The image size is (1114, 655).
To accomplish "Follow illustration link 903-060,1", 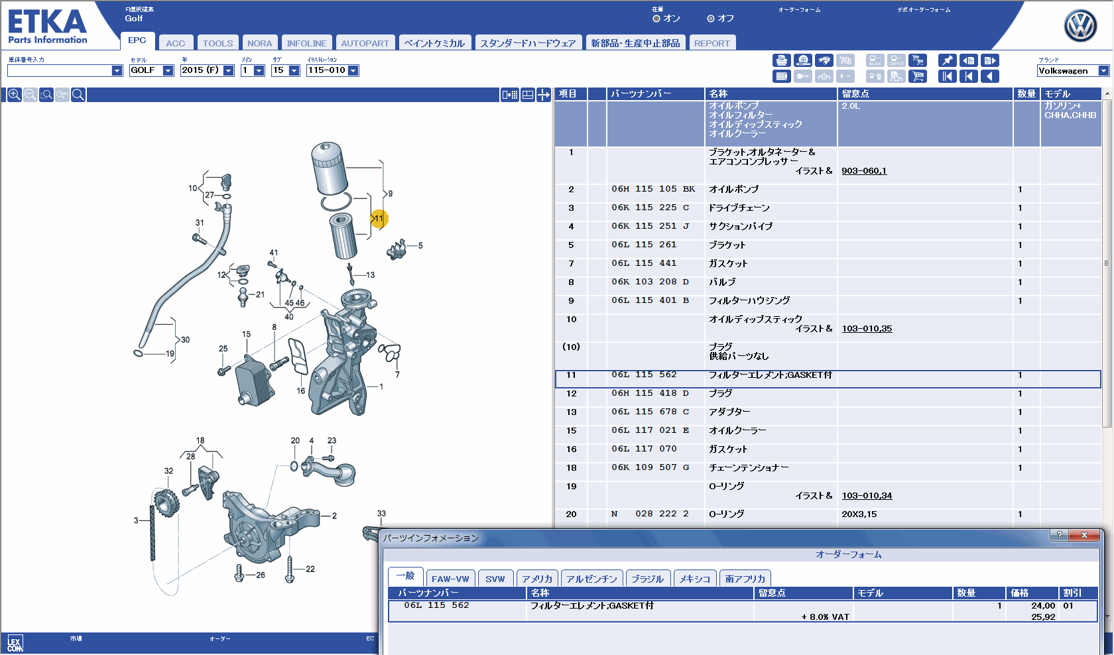I will pos(864,171).
